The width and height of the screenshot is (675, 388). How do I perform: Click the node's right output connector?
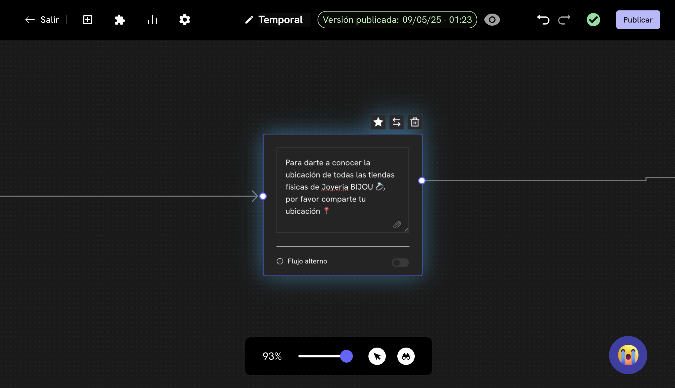coord(422,181)
